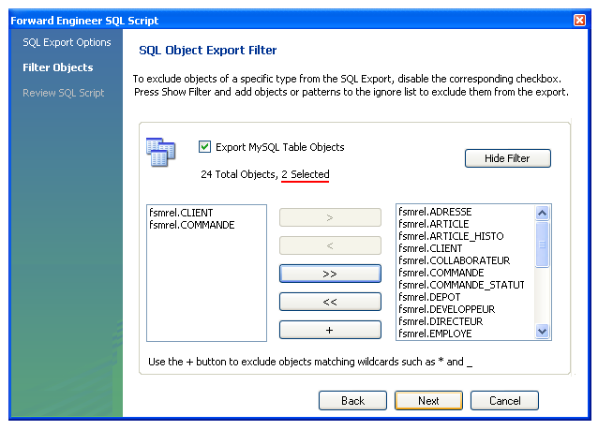Close the Forward Engineer SQL Script dialog
This screenshot has width=598, height=445.
click(x=579, y=21)
